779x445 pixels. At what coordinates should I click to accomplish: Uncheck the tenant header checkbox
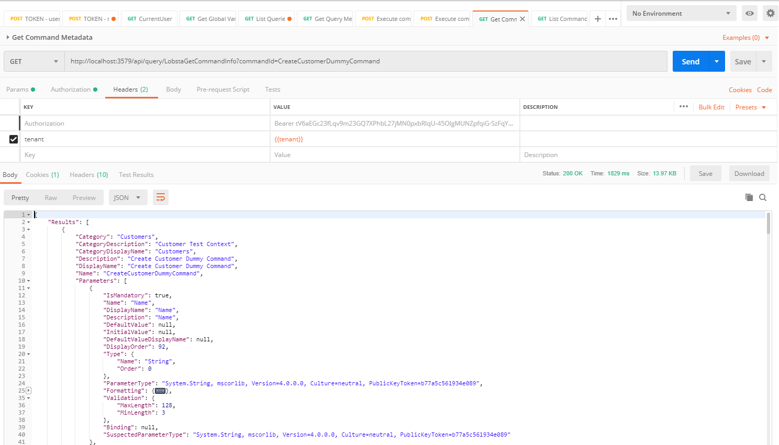pyautogui.click(x=14, y=139)
